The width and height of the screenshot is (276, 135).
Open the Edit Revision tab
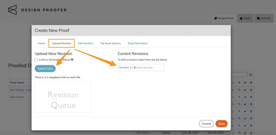[x=85, y=43]
